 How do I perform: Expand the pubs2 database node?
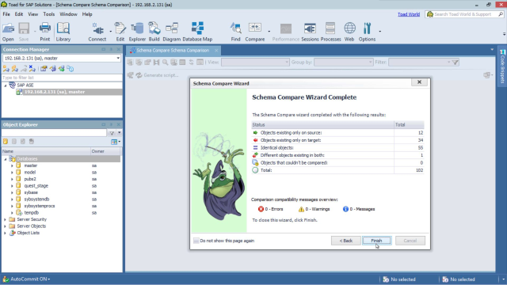click(13, 179)
